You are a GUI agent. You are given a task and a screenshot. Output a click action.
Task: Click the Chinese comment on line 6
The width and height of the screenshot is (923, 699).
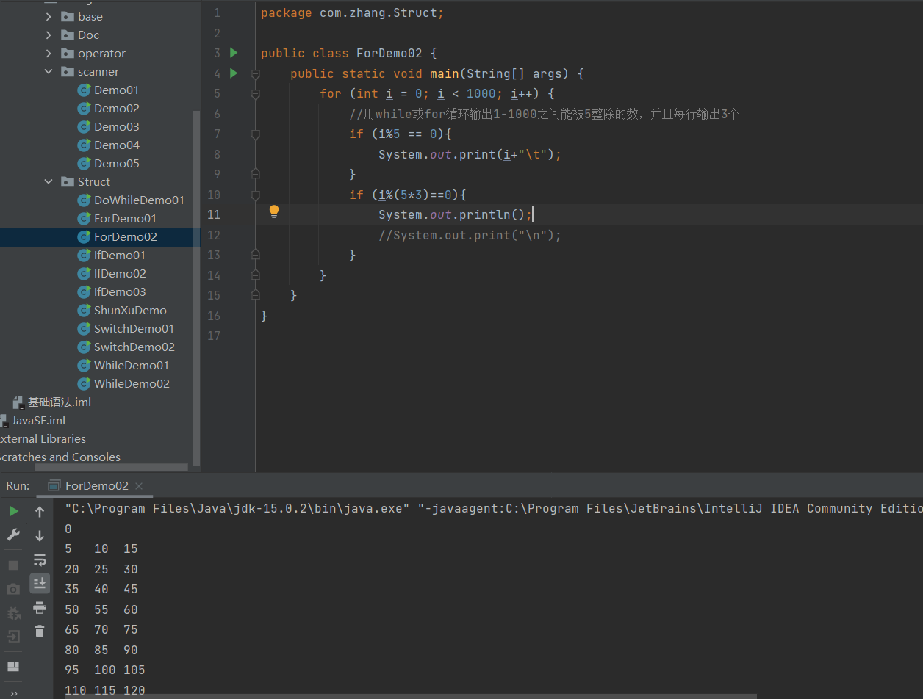[544, 114]
